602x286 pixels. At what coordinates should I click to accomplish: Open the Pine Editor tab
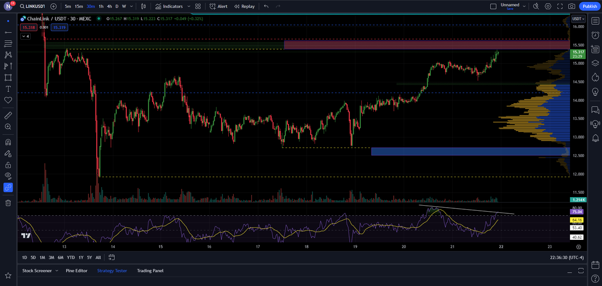click(77, 271)
